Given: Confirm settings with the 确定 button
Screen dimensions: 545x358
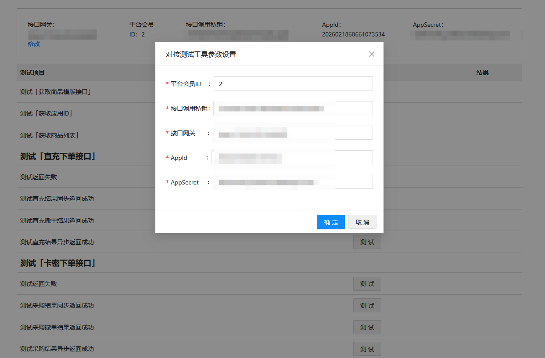Looking at the screenshot, I should point(330,222).
